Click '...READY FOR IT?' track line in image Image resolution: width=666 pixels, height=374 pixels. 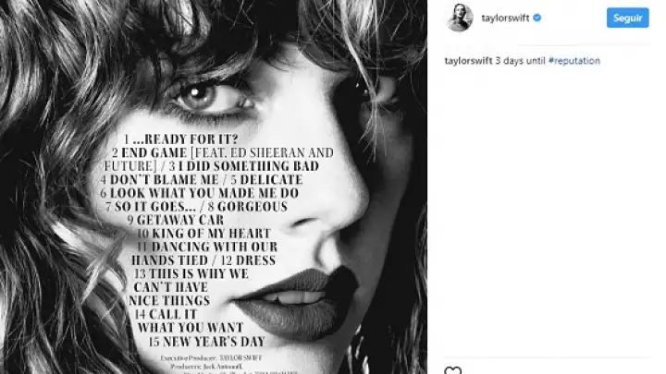tap(181, 139)
